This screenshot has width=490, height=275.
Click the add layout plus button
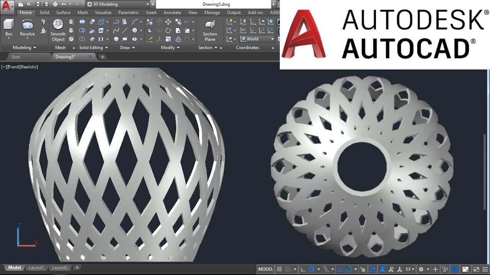(77, 268)
